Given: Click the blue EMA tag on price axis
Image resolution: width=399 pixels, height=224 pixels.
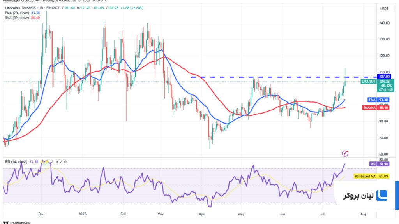Looking at the screenshot, I should (372, 100).
